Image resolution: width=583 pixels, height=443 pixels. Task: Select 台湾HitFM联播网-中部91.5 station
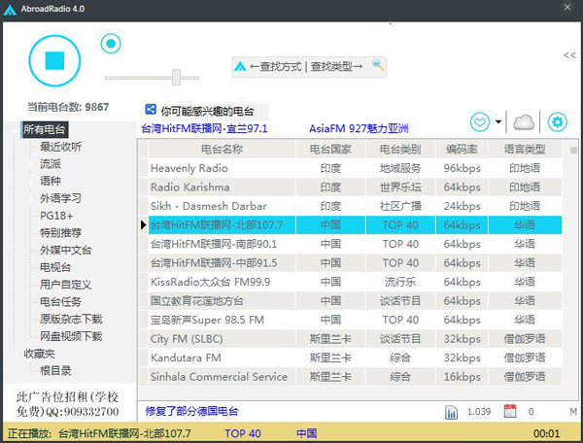click(350, 263)
